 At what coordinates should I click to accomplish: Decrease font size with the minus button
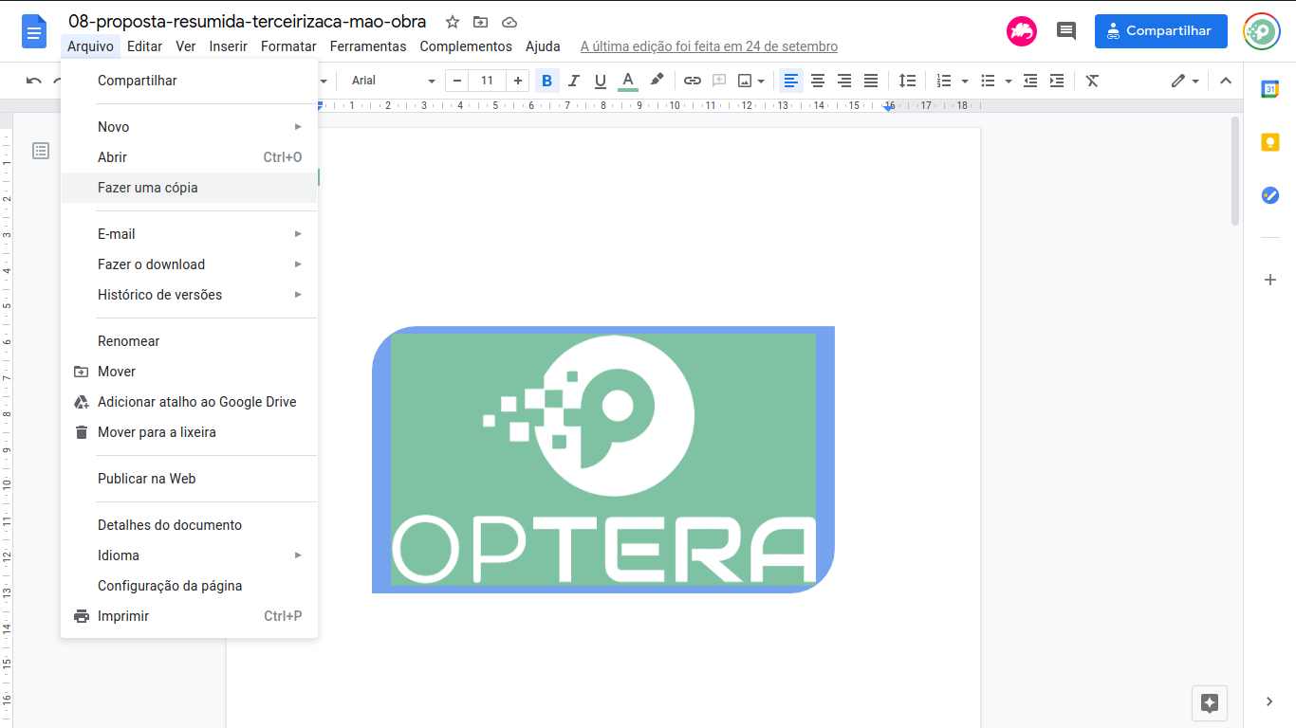pyautogui.click(x=457, y=81)
